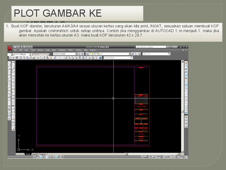Switch to the Layout2 tab
The image size is (226, 170).
43,154
